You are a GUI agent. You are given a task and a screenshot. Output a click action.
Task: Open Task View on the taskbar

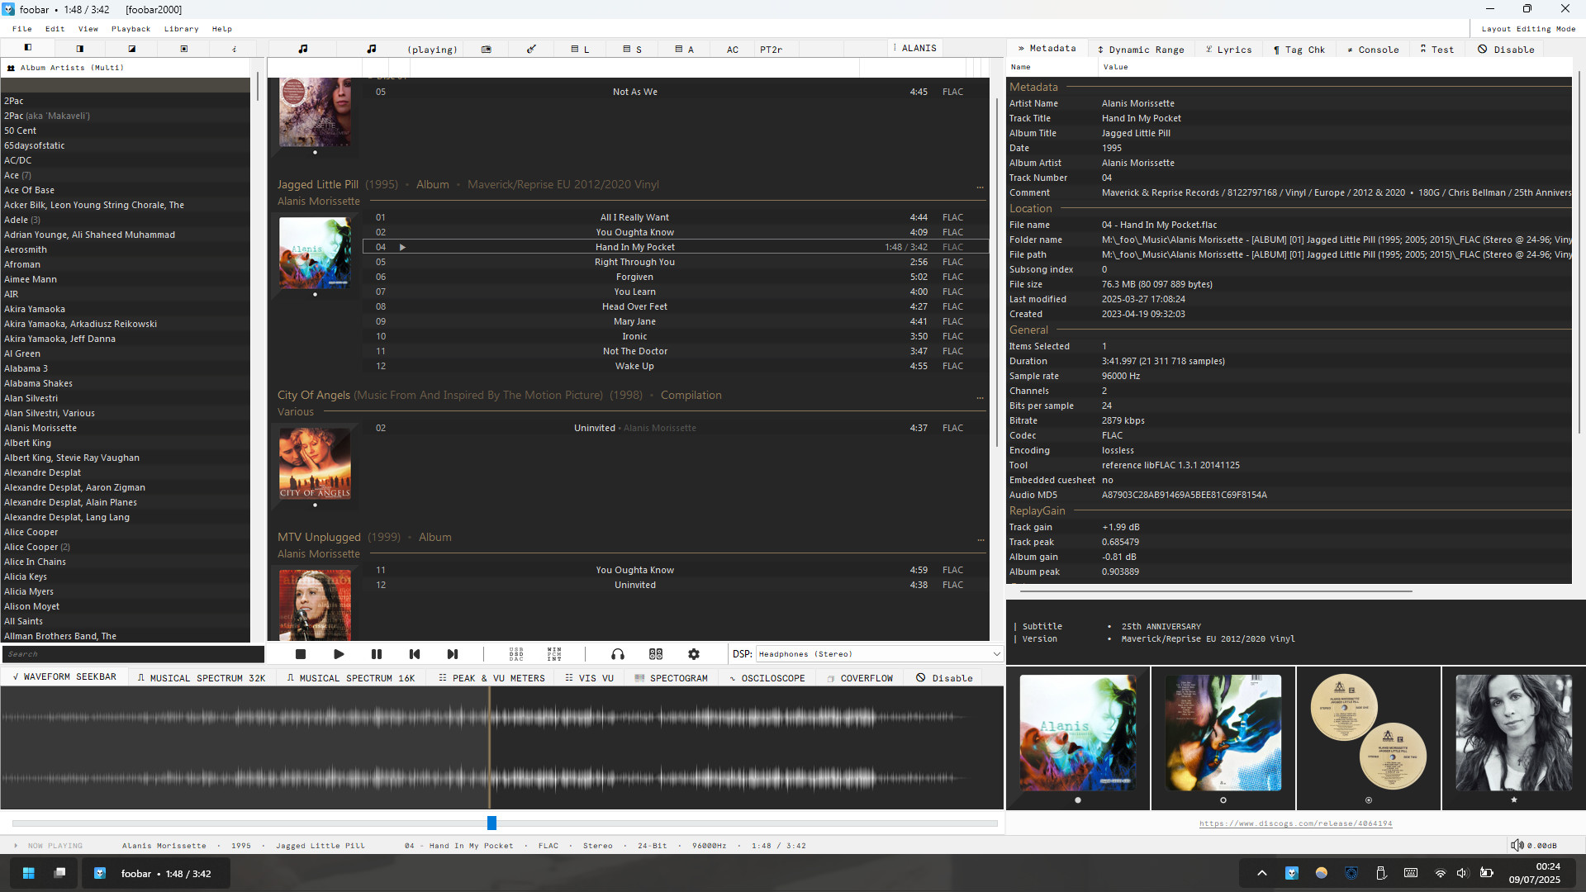tap(59, 873)
